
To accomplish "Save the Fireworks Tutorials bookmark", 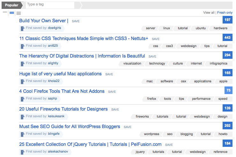I will pos(115,110).
